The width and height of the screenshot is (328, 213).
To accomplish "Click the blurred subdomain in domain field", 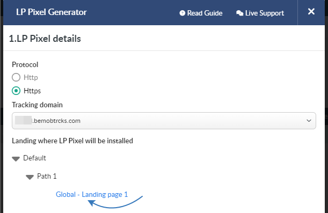I will click(x=24, y=120).
